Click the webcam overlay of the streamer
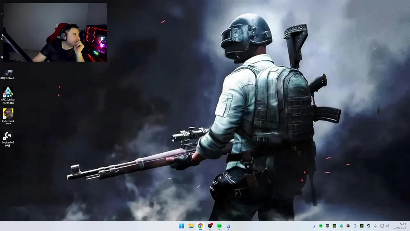Viewport: 410px width, 231px height. click(x=55, y=32)
